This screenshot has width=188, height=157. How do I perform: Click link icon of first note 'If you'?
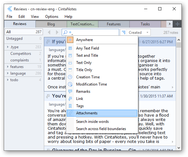click(48, 42)
